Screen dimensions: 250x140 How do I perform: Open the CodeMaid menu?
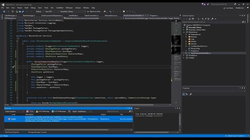pos(59,8)
